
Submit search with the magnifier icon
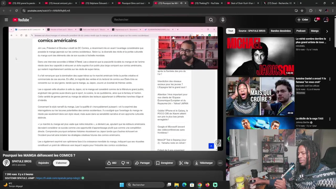click(211, 20)
